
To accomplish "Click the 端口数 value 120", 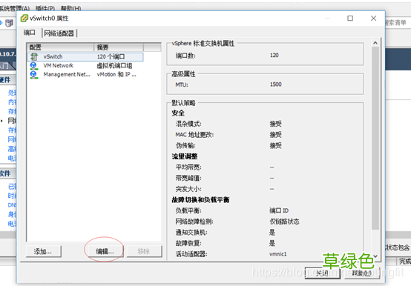I will [274, 56].
